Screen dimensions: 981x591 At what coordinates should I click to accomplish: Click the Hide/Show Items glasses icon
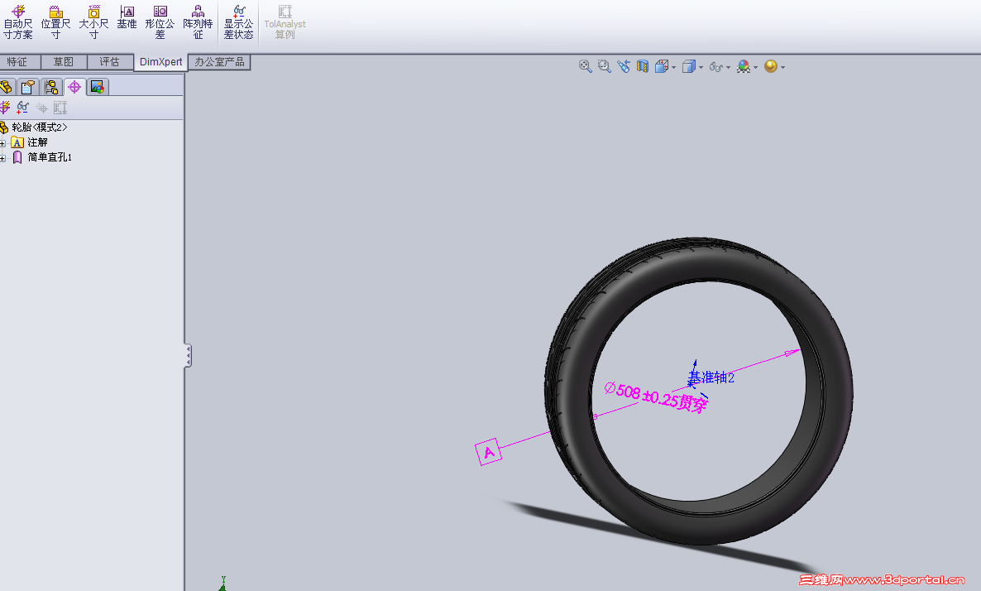716,66
